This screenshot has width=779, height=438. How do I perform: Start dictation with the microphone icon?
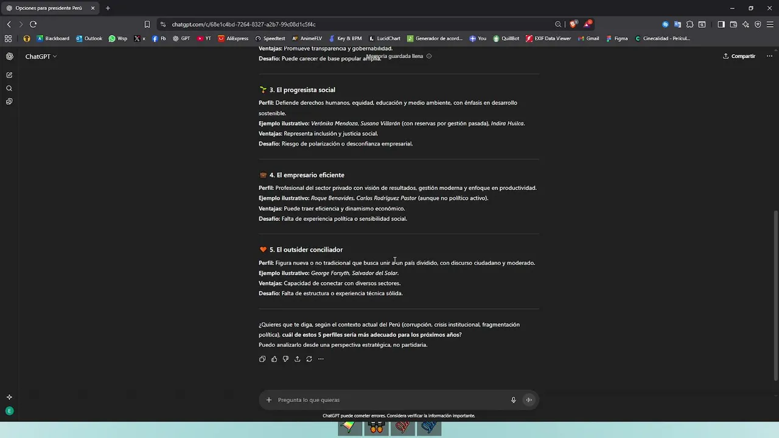point(514,400)
